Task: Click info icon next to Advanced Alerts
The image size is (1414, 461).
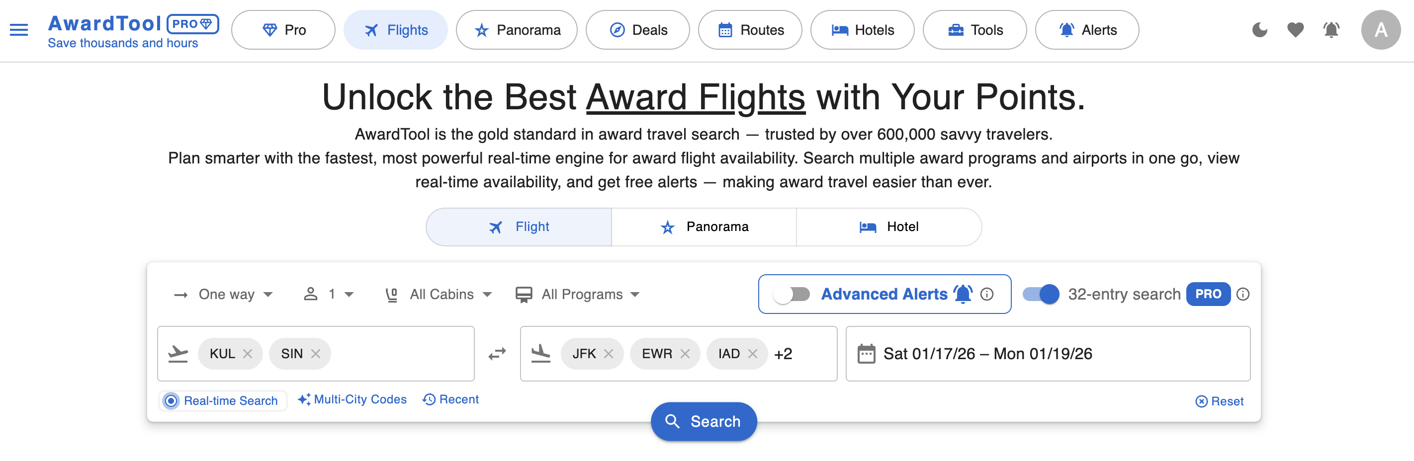Action: (987, 295)
